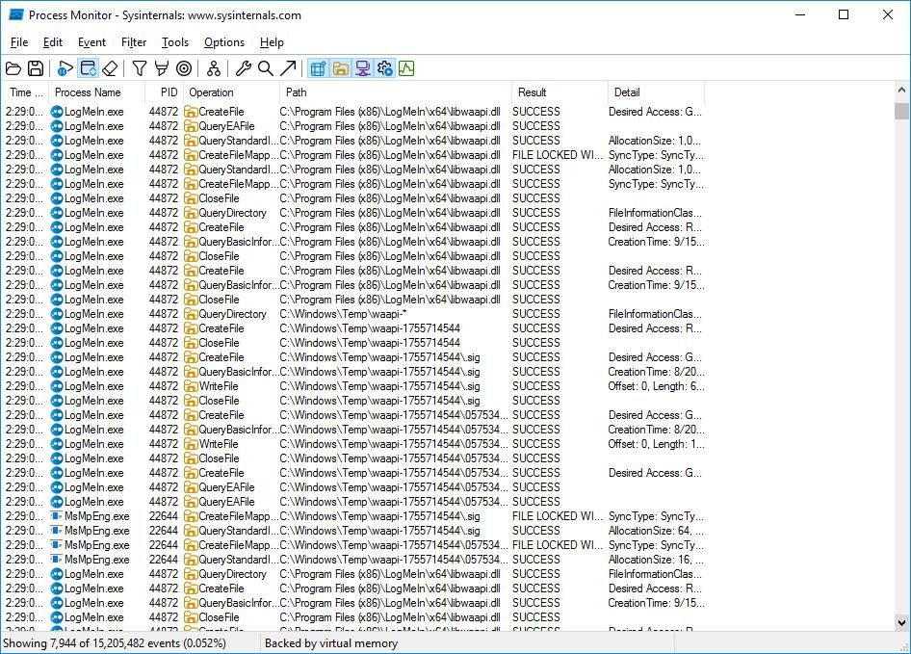Click the vertical scrollbar down arrow
This screenshot has height=654, width=911.
[902, 622]
